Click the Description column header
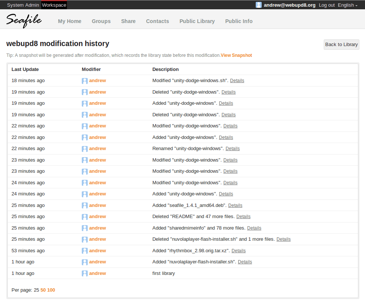 point(165,69)
